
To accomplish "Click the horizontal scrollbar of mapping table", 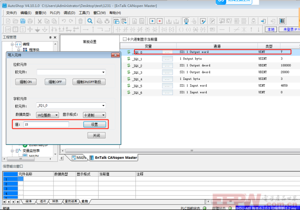I will click(x=191, y=151).
